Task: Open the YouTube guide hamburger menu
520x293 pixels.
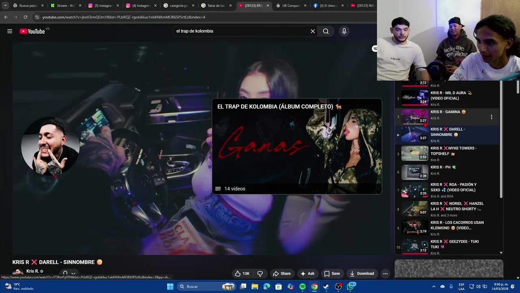Action: [10, 31]
